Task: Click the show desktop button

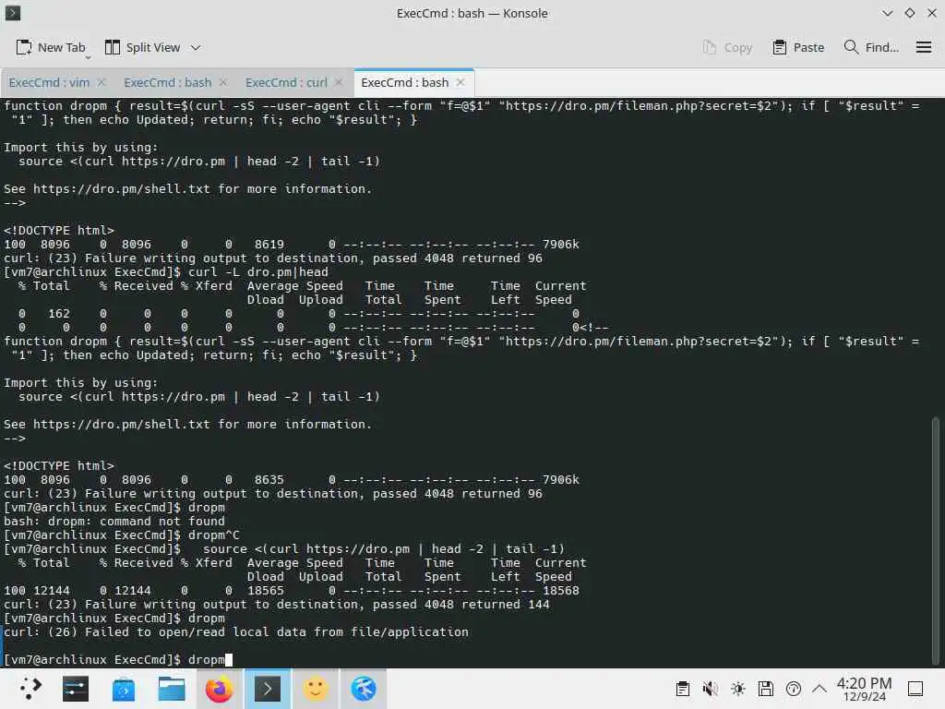Action: tap(915, 689)
